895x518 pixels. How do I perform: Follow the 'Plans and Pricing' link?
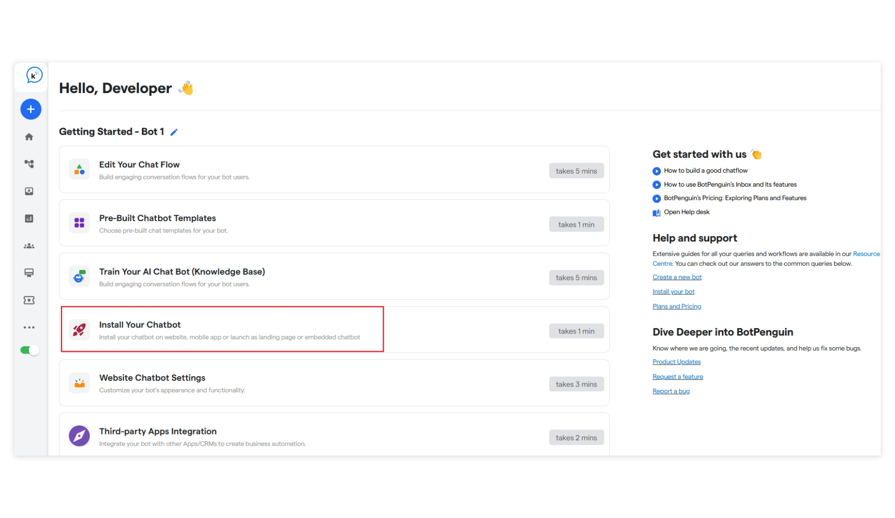(677, 306)
